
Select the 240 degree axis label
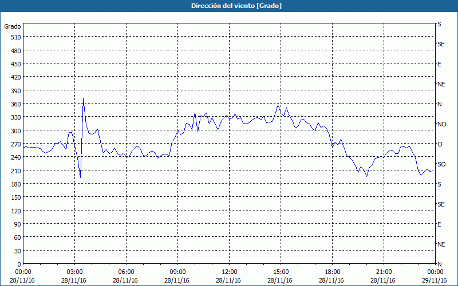16,157
